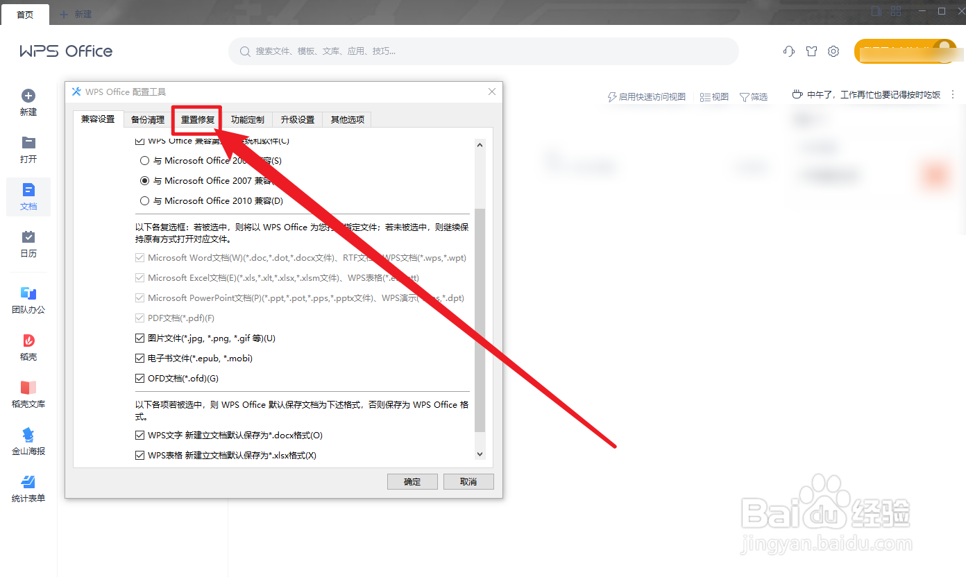Click the scrollbar up arrow in dialog

point(480,144)
